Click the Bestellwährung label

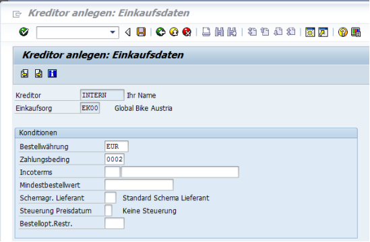coord(44,147)
